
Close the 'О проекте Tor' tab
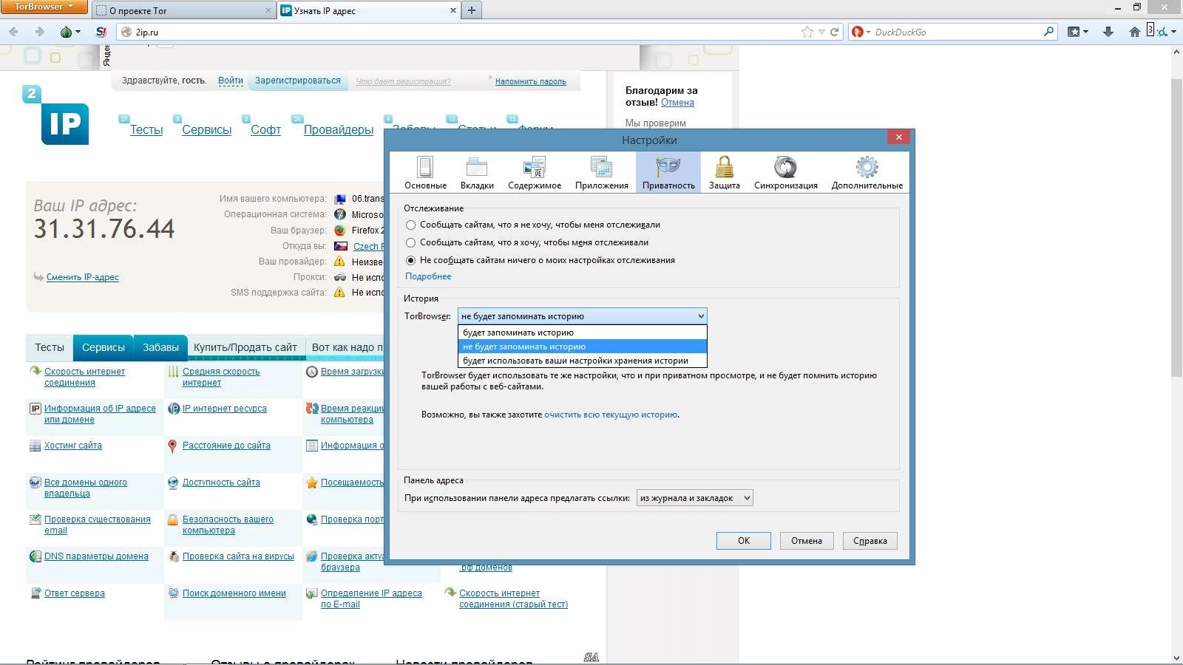[268, 10]
